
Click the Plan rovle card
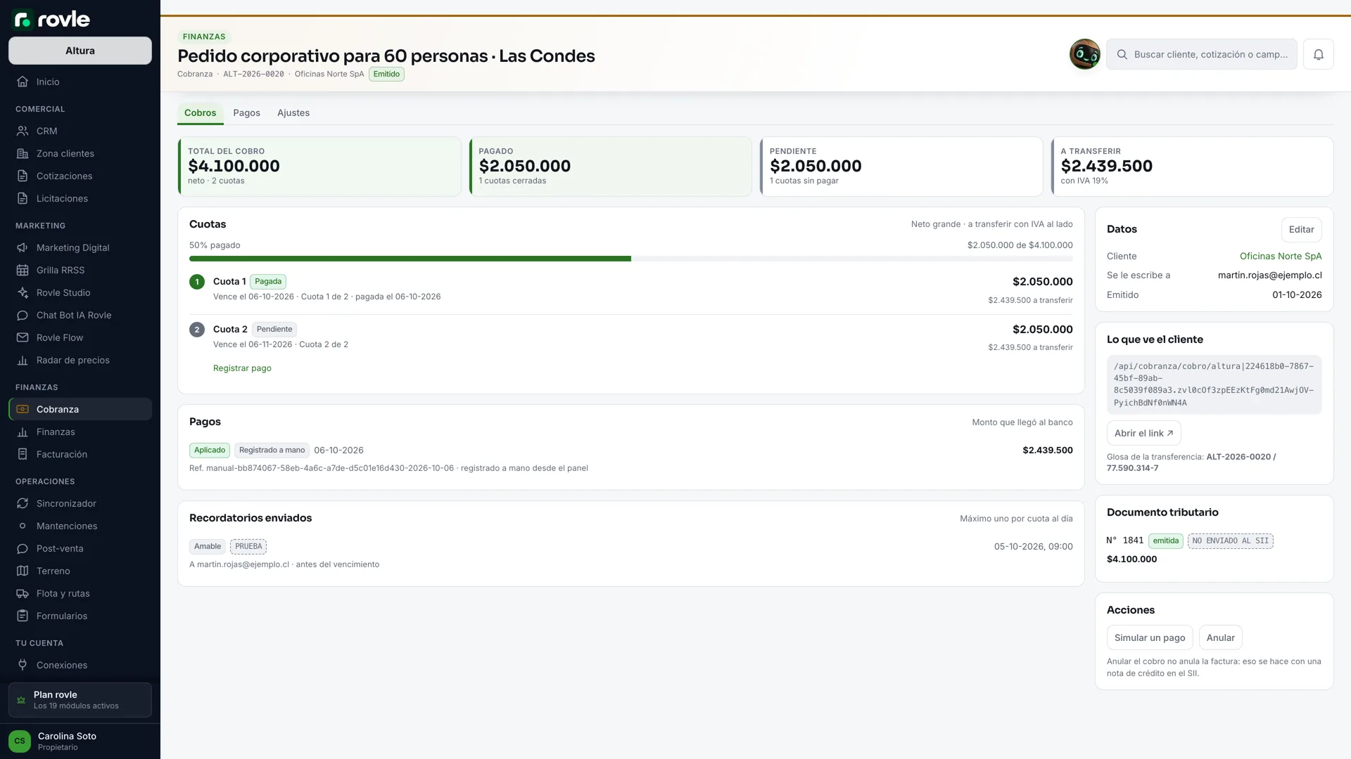(x=80, y=700)
